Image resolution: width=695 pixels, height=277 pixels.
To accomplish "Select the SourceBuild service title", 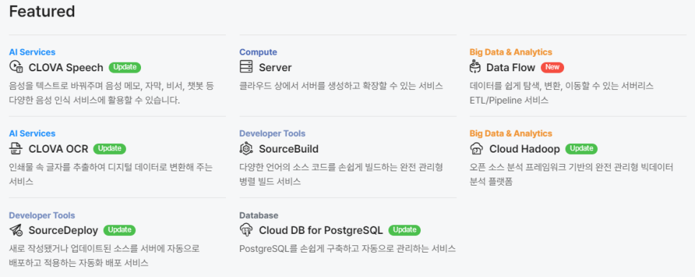I will (x=289, y=148).
